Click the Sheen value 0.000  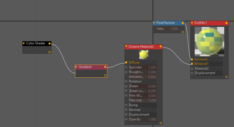pyautogui.click(x=152, y=86)
